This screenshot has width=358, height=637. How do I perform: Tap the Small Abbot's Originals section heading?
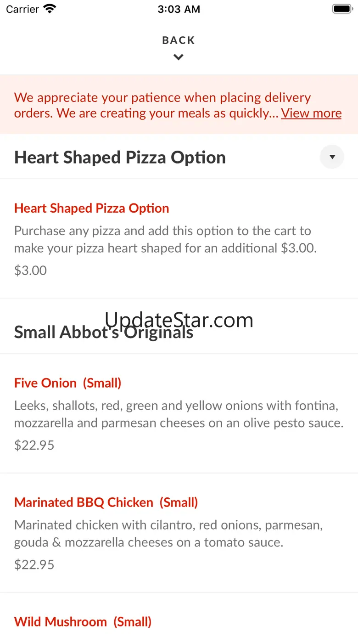pyautogui.click(x=104, y=332)
